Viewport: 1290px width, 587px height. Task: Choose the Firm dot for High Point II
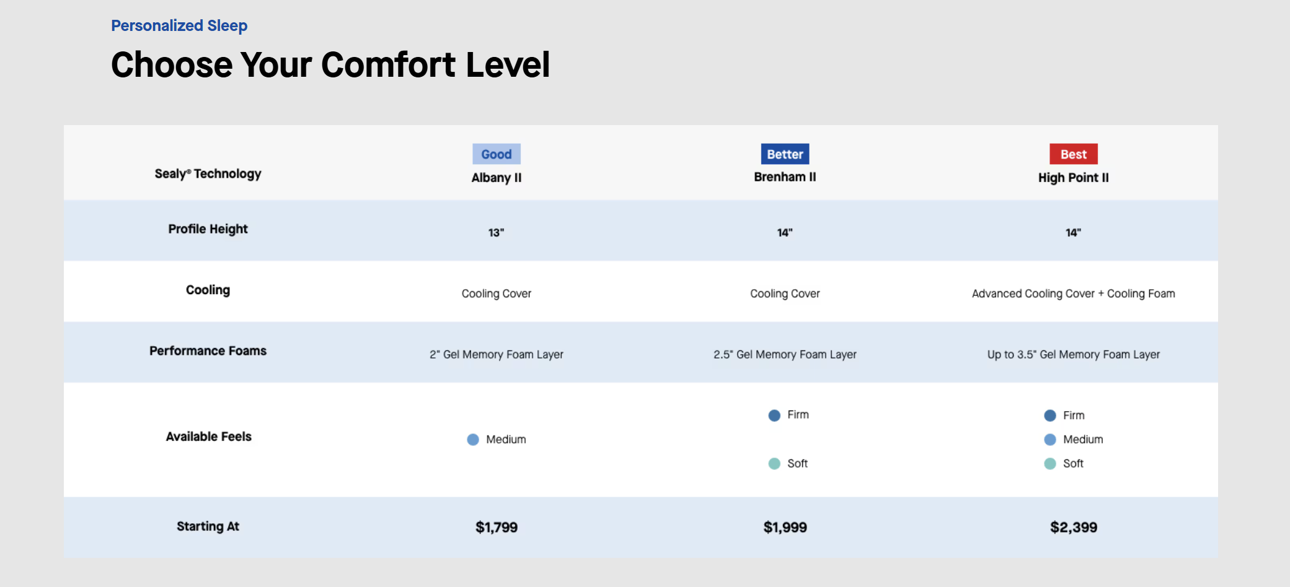(1050, 415)
